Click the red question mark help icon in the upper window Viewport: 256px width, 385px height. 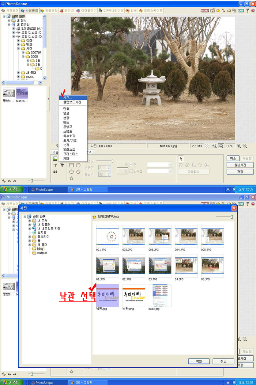tap(253, 11)
